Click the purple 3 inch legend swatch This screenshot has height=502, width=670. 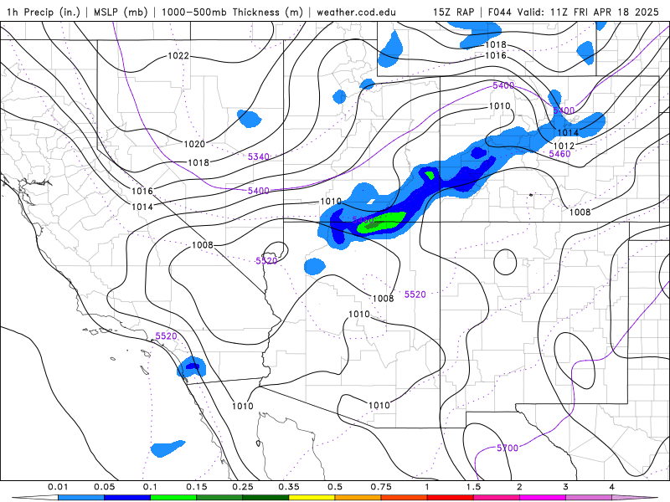pyautogui.click(x=589, y=498)
